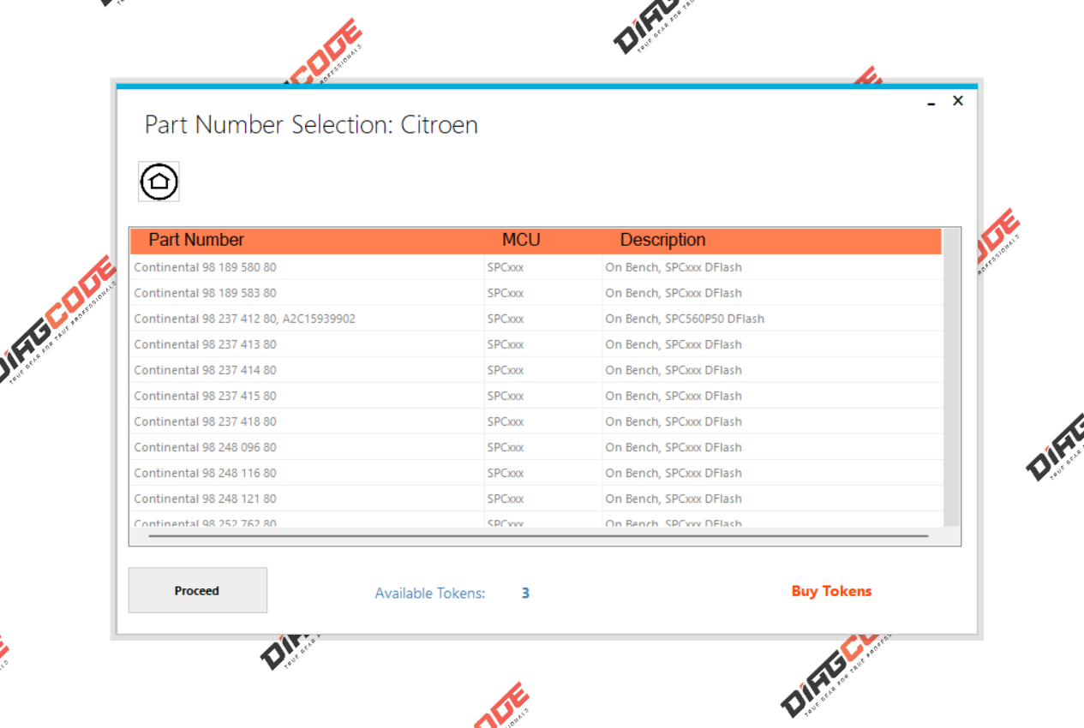Select row Continental 98 248 121 80
Screen dimensions: 1084x728
coord(536,498)
